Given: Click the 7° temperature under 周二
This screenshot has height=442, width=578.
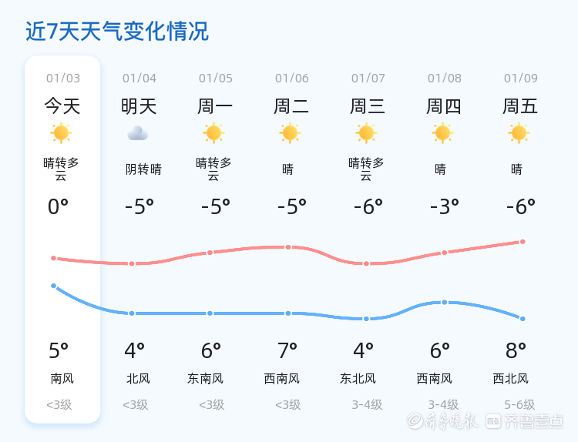Looking at the screenshot, I should pyautogui.click(x=287, y=351).
